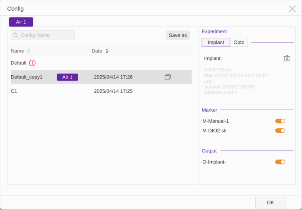Click the Date column header
The height and width of the screenshot is (210, 302).
click(x=97, y=51)
